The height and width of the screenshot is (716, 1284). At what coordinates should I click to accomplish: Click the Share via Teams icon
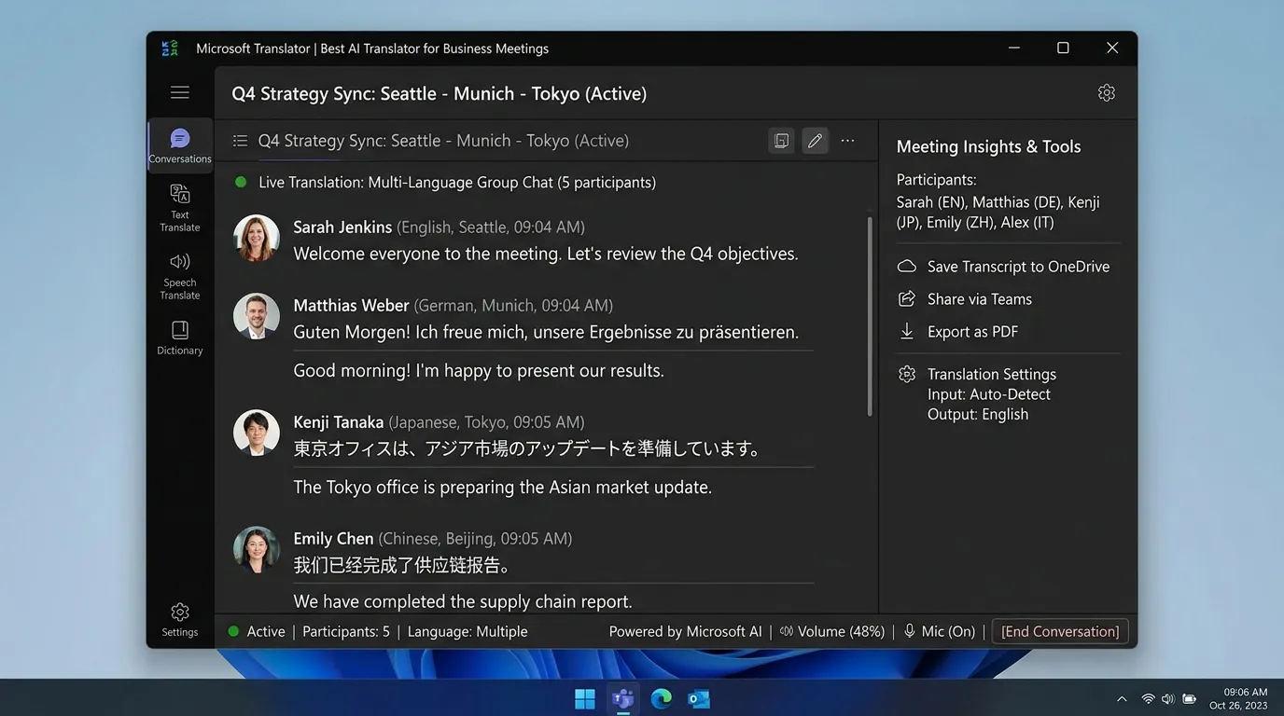point(907,299)
